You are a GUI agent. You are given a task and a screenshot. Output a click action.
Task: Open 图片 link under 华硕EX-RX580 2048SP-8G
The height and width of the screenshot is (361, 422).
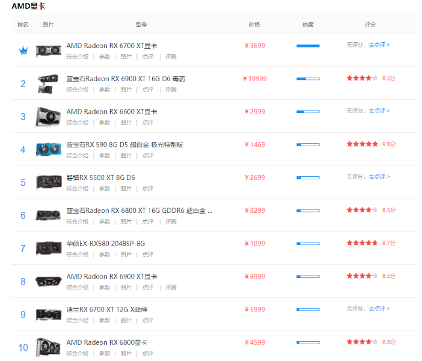(126, 255)
